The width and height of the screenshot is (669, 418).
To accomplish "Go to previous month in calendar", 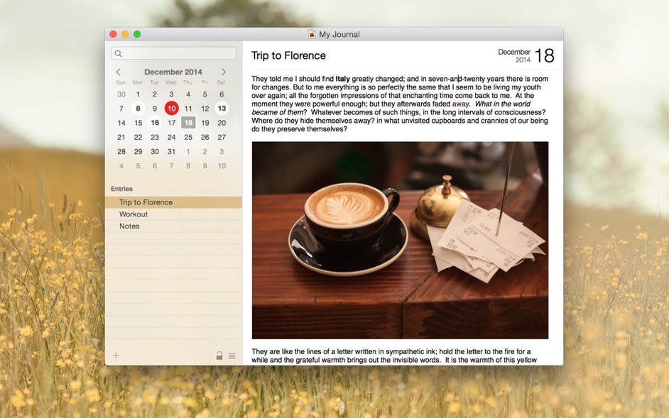I will (118, 72).
